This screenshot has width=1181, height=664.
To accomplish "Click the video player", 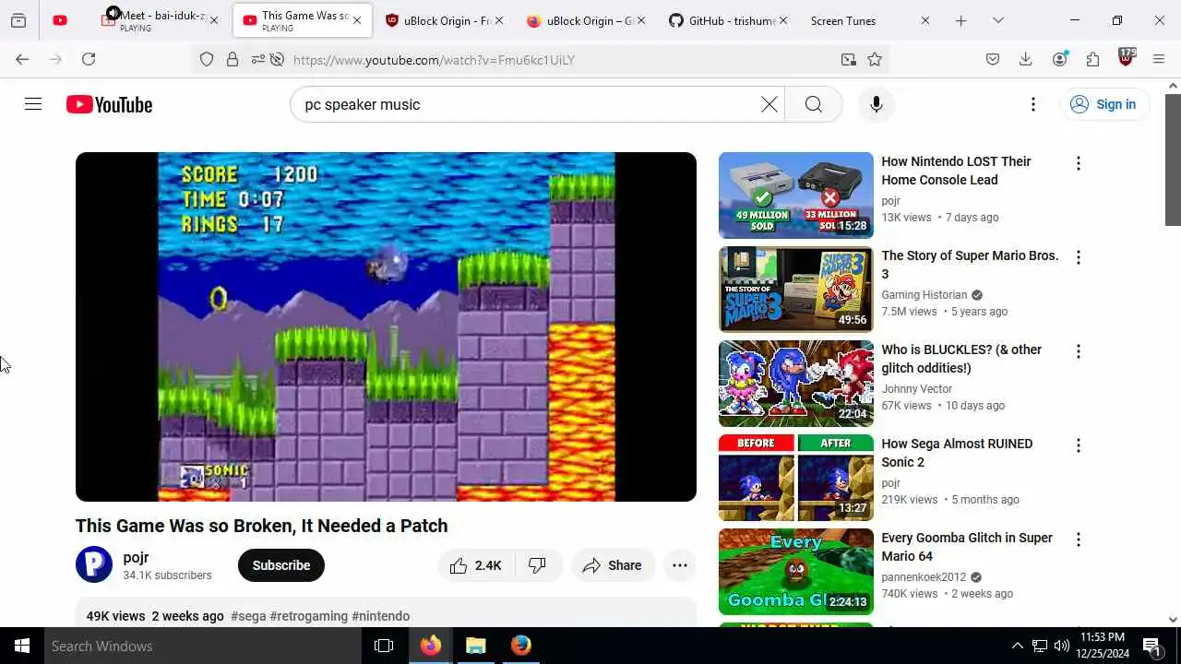I will pyautogui.click(x=386, y=326).
